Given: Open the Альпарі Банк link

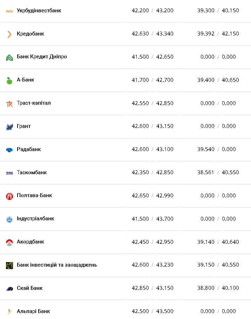Looking at the screenshot, I should click(33, 311).
